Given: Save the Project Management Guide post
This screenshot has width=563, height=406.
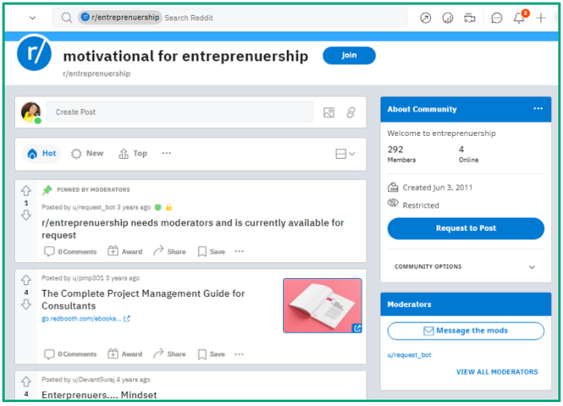Looking at the screenshot, I should click(x=211, y=354).
